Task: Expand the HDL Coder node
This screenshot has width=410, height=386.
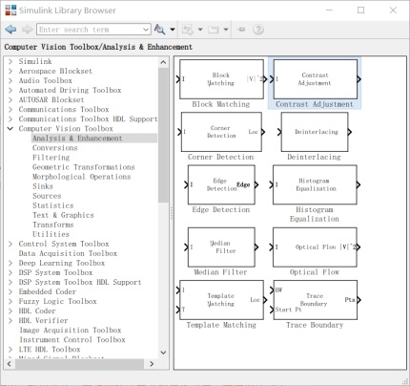Action: click(x=10, y=311)
